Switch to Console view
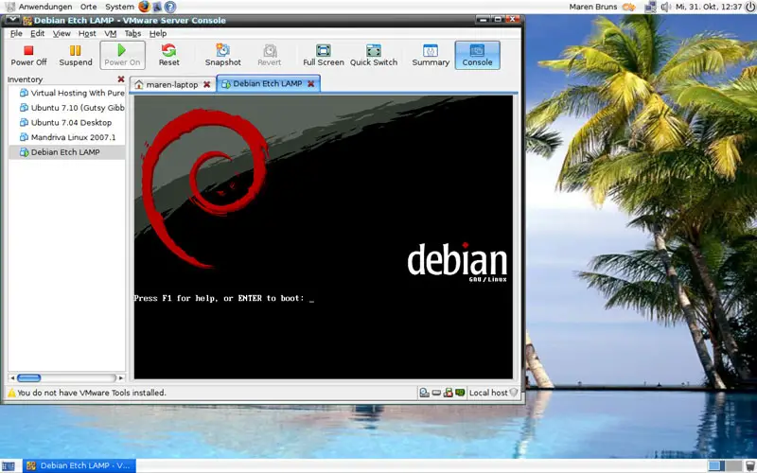757x473 pixels. coord(477,55)
